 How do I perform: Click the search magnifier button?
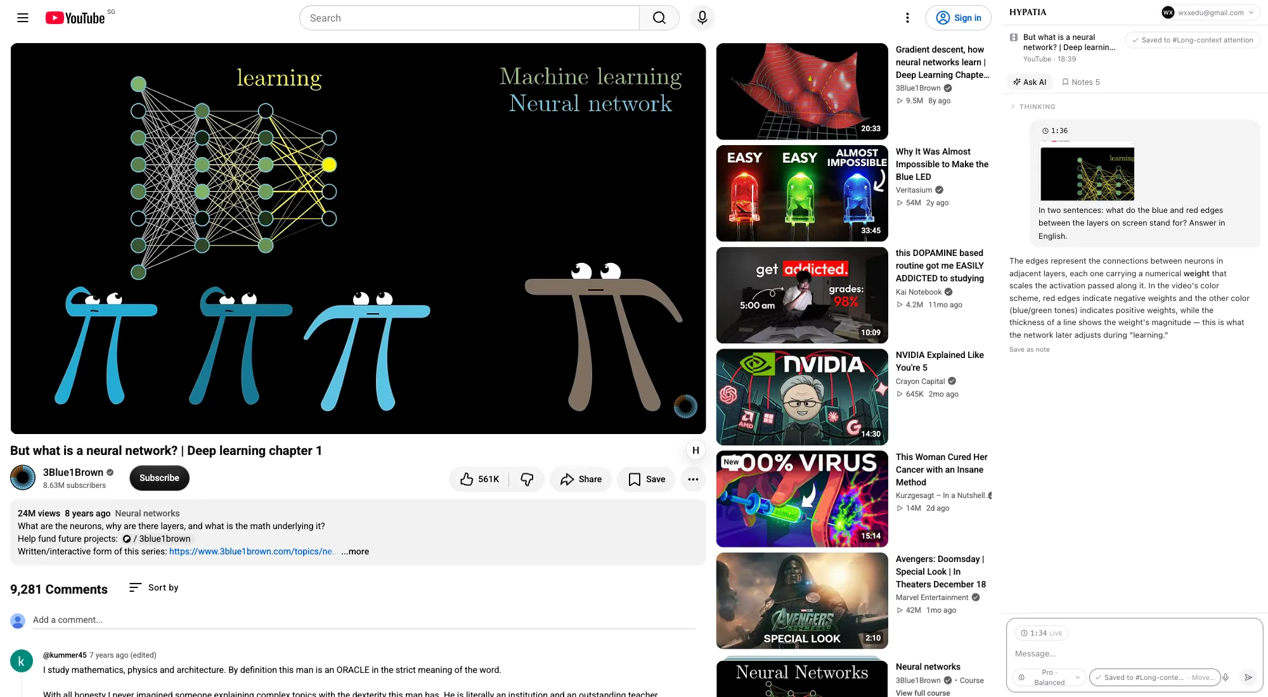click(x=659, y=18)
